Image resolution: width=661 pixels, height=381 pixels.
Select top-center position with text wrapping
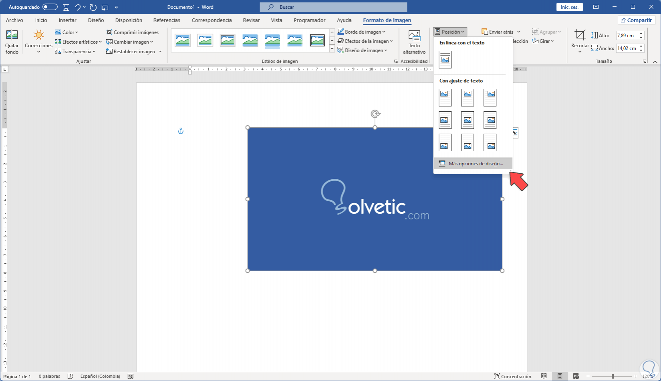468,98
